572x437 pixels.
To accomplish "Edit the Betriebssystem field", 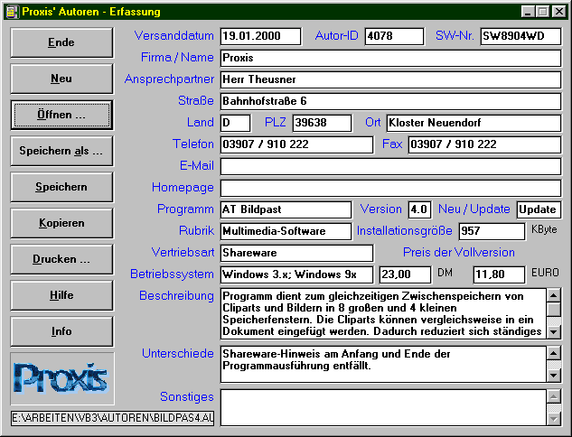I will coord(296,274).
